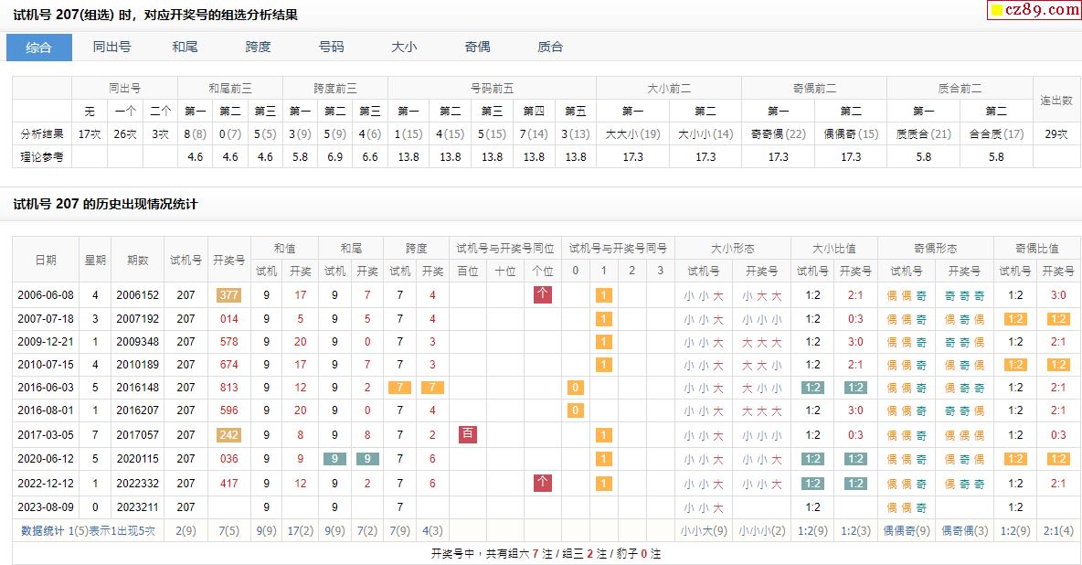Screen dimensions: 1082x565
Task: Click orange 1 badge in 2006-06-08 row
Action: point(604,295)
